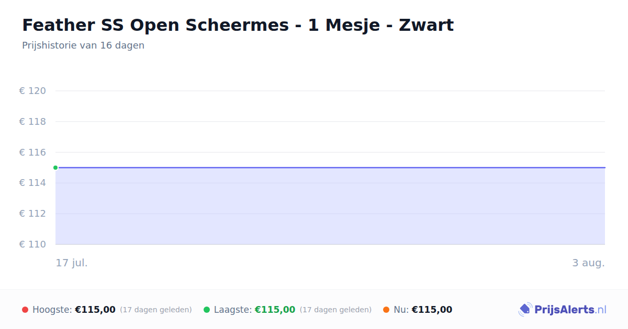
Task: Click the orange Nu legend dot
Action: (x=386, y=310)
